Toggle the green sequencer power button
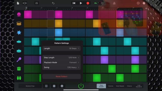 (81, 86)
